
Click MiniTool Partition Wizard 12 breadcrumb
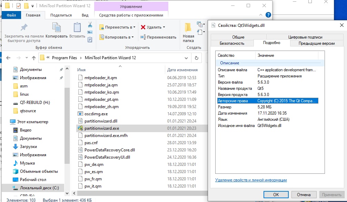pos(110,58)
